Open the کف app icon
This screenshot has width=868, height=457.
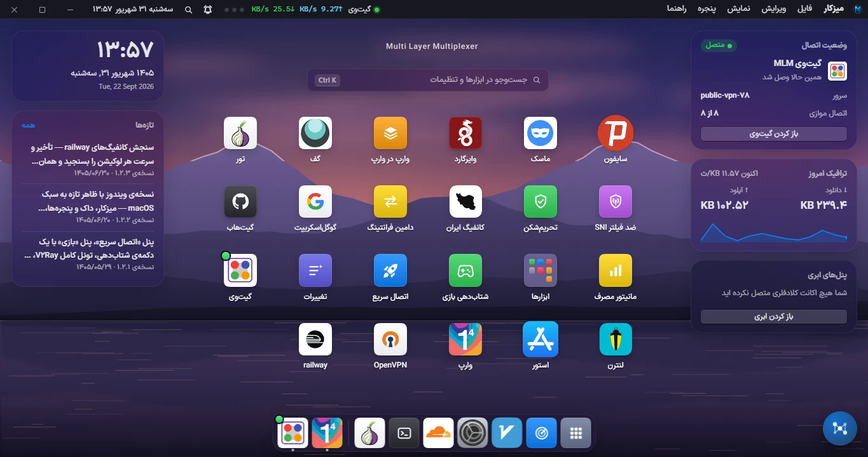pyautogui.click(x=315, y=133)
